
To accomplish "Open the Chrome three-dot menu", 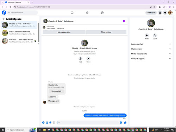I will click(174, 7).
